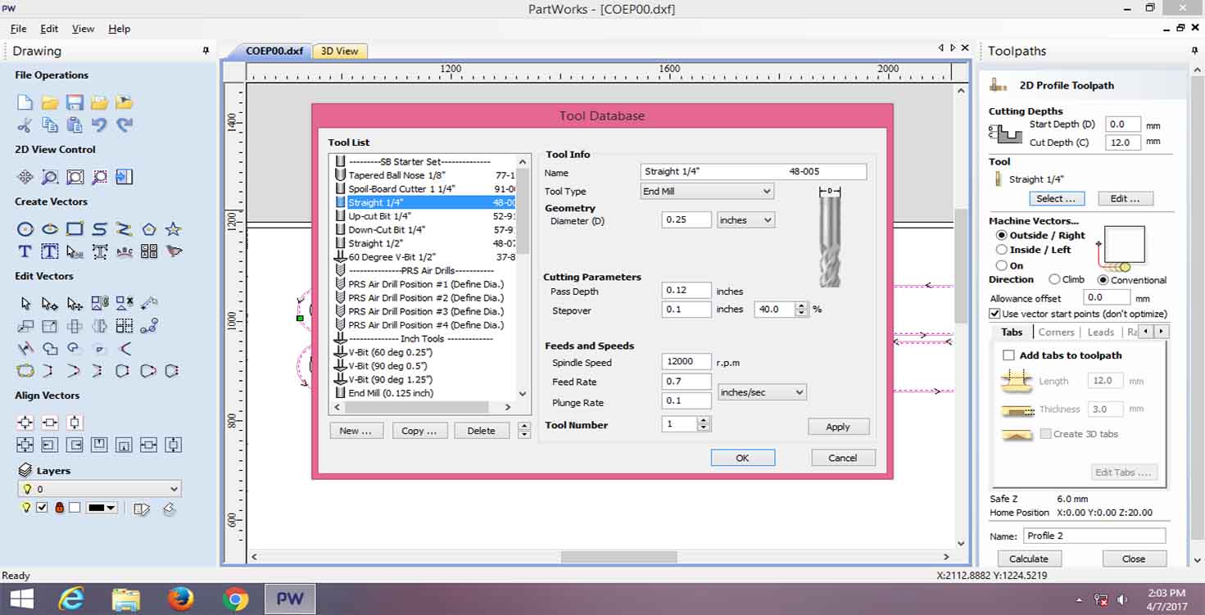The width and height of the screenshot is (1205, 615).
Task: Open the diameter units inches dropdown
Action: point(745,219)
